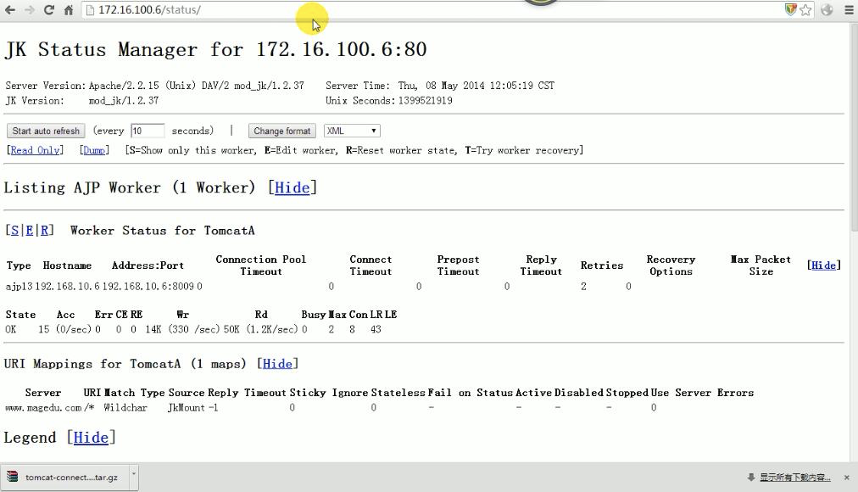Click Max Packet Size column header
The width and height of the screenshot is (858, 492).
pos(761,266)
